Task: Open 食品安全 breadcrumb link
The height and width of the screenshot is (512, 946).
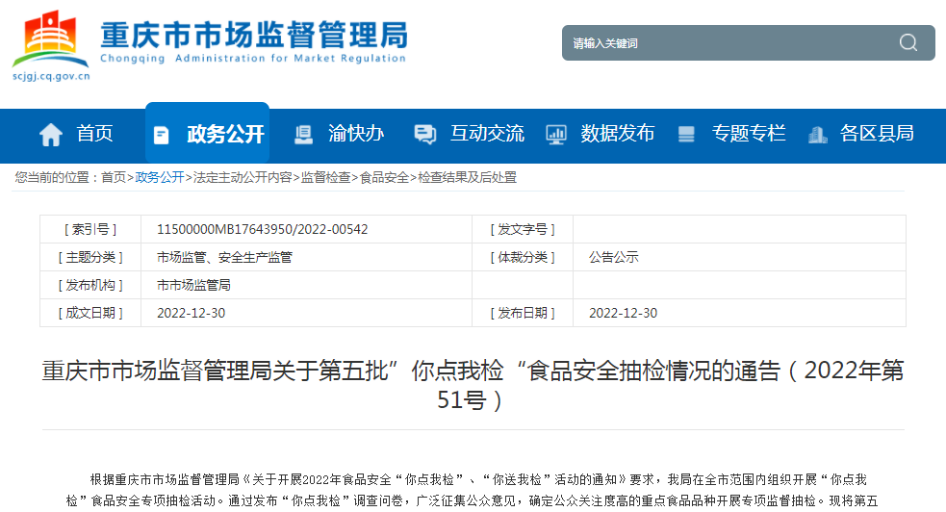Action: click(384, 177)
